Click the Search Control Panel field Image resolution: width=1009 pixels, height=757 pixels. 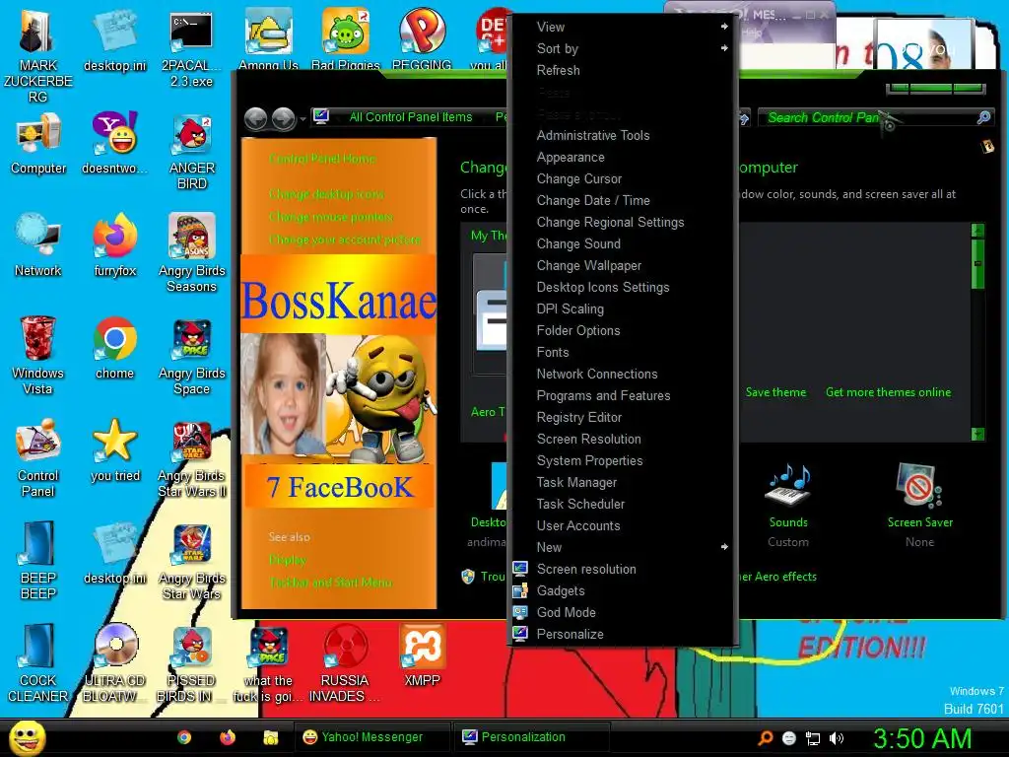(x=876, y=118)
